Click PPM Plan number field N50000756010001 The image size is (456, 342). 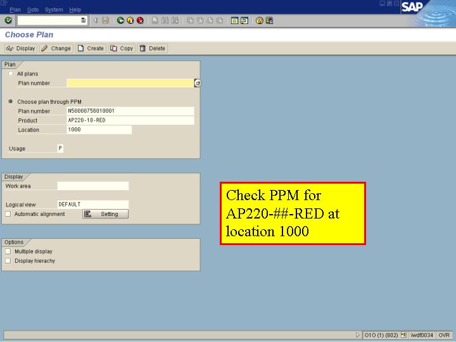tap(130, 111)
